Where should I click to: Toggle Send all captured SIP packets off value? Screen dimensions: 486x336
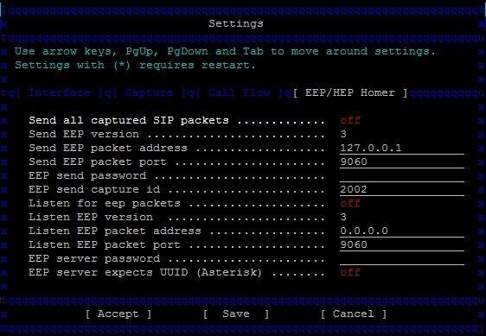tap(350, 120)
